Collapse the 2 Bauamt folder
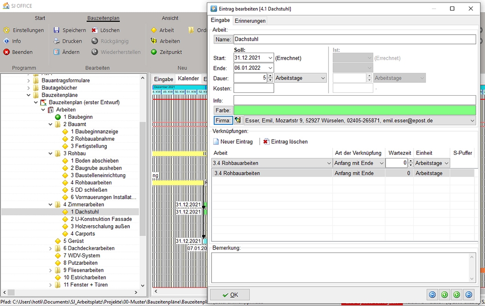Viewport: 485px width, 306px height. pyautogui.click(x=50, y=124)
